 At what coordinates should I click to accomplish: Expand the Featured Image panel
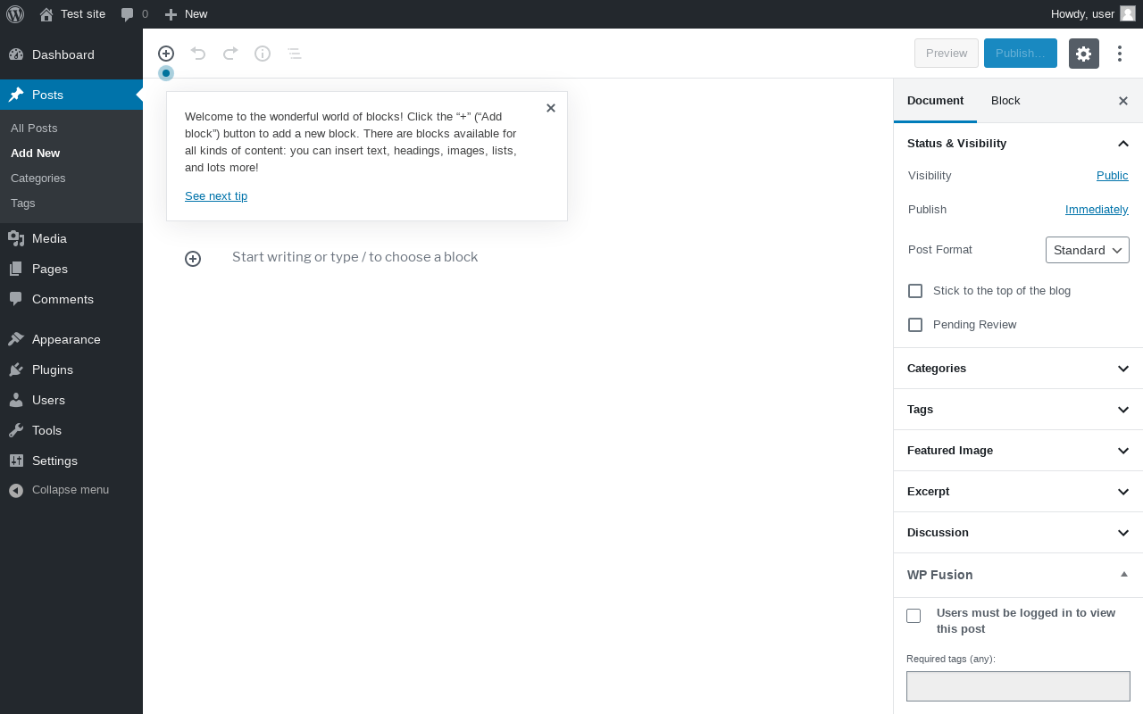pos(1018,451)
